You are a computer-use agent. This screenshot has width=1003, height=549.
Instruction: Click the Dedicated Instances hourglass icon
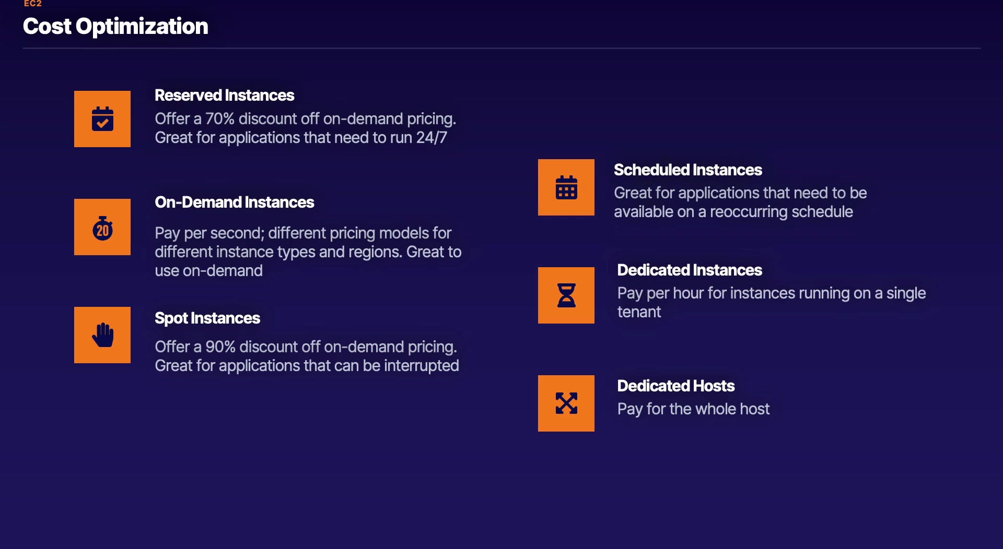(x=566, y=295)
